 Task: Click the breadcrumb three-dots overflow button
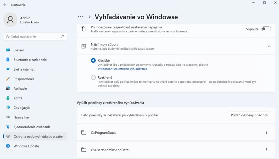pyautogui.click(x=81, y=16)
